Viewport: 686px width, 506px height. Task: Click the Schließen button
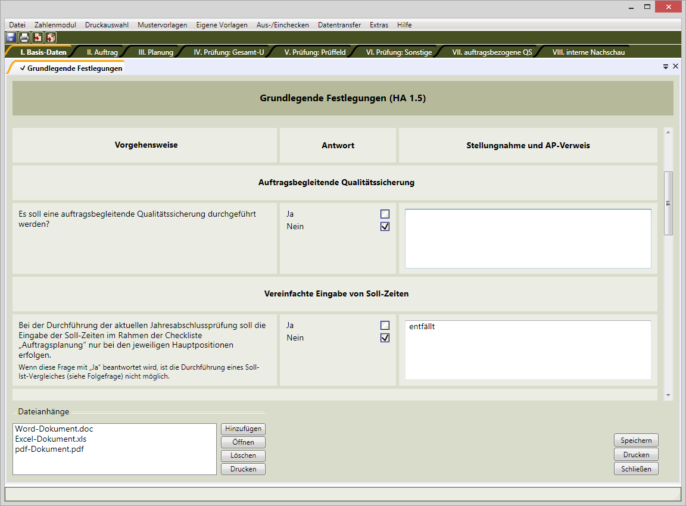click(636, 468)
